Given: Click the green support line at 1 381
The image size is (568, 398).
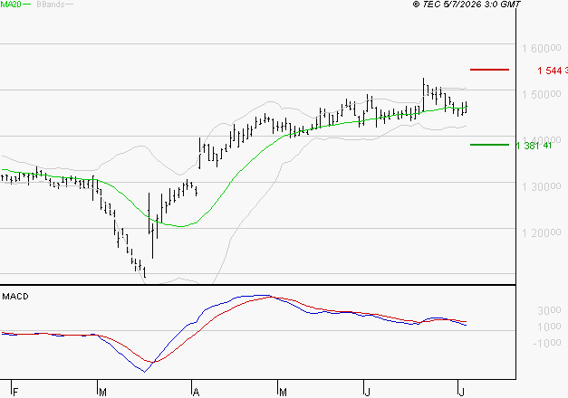Looking at the screenshot, I should [x=489, y=145].
